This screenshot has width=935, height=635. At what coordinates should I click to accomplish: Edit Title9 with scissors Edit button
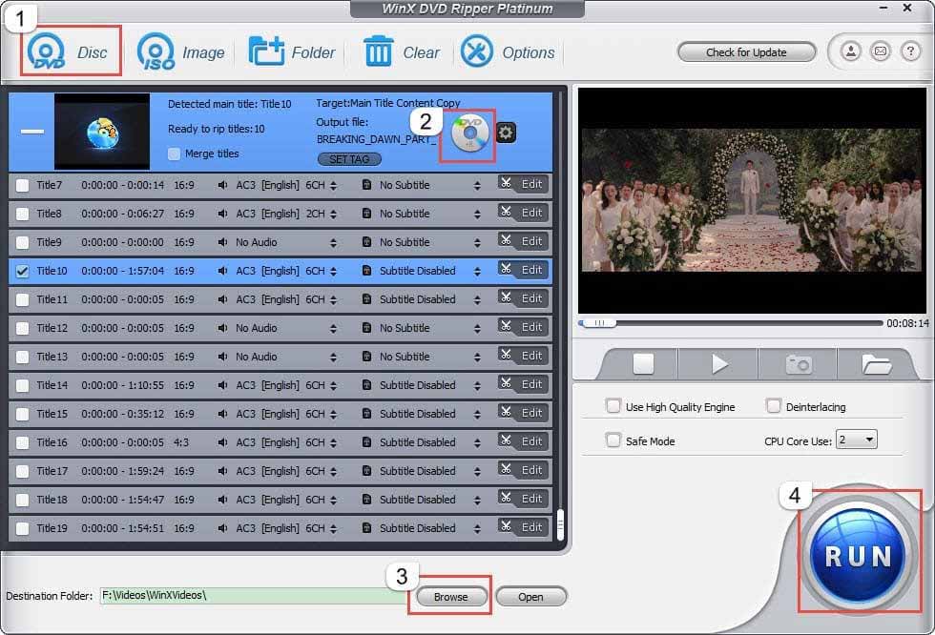[x=523, y=241]
